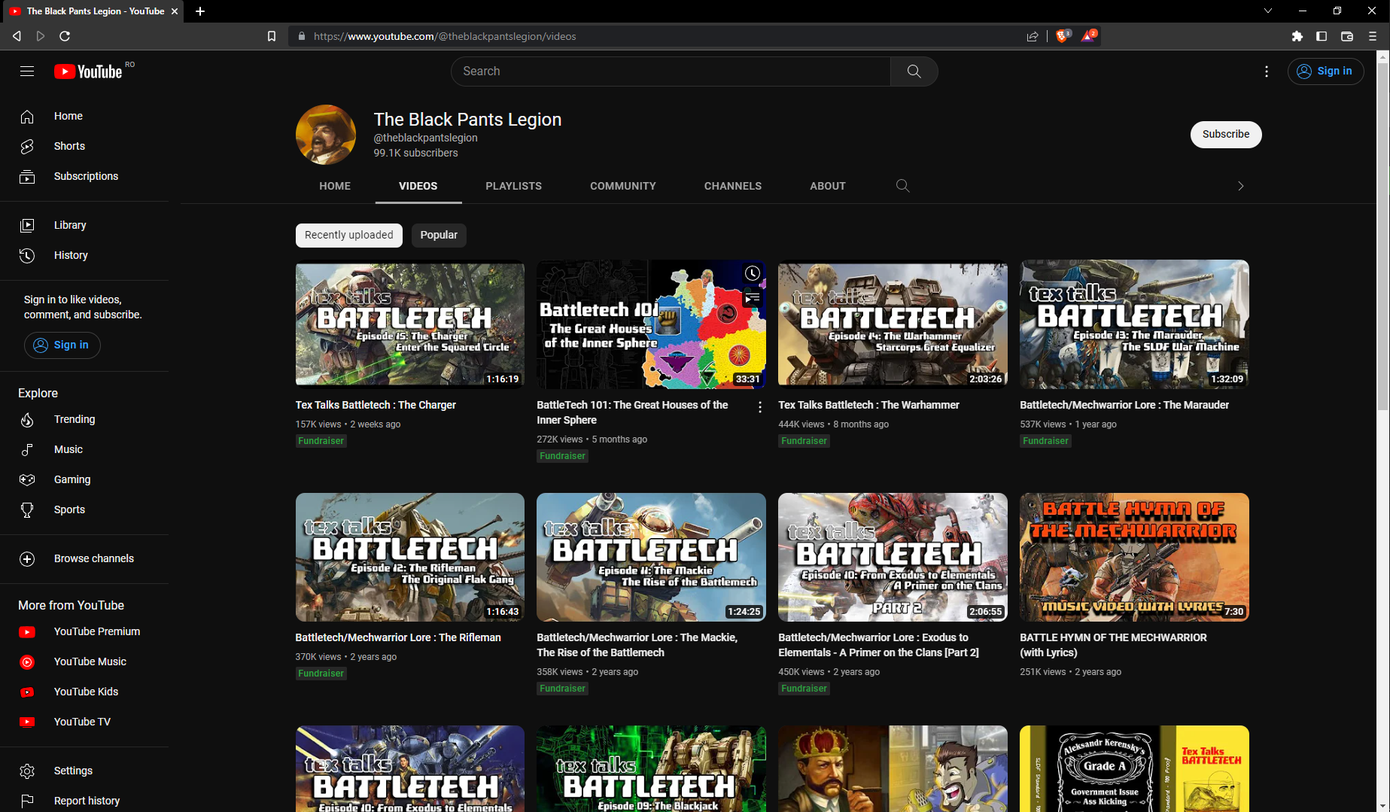Open Battletech/Mechwarrior Lore : The Marauder title
The height and width of the screenshot is (812, 1390).
(1124, 405)
